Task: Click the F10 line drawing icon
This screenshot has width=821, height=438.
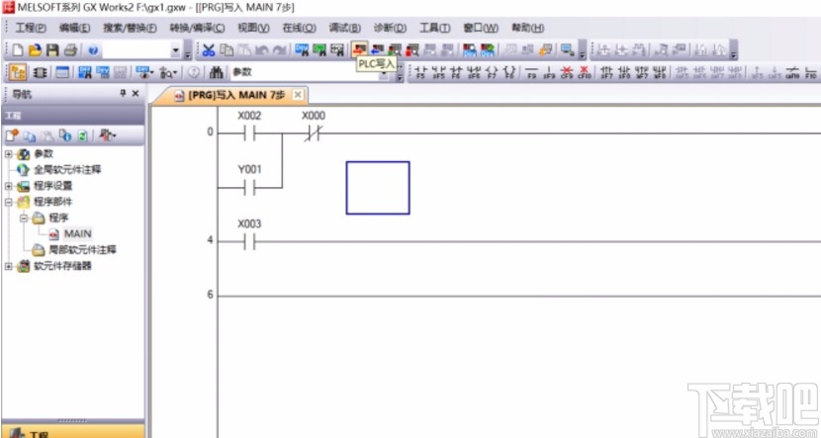Action: click(810, 73)
